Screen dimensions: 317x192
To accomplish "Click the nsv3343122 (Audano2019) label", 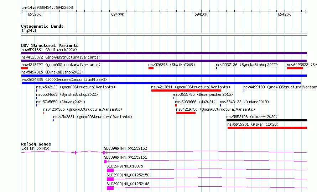I will [244, 102].
